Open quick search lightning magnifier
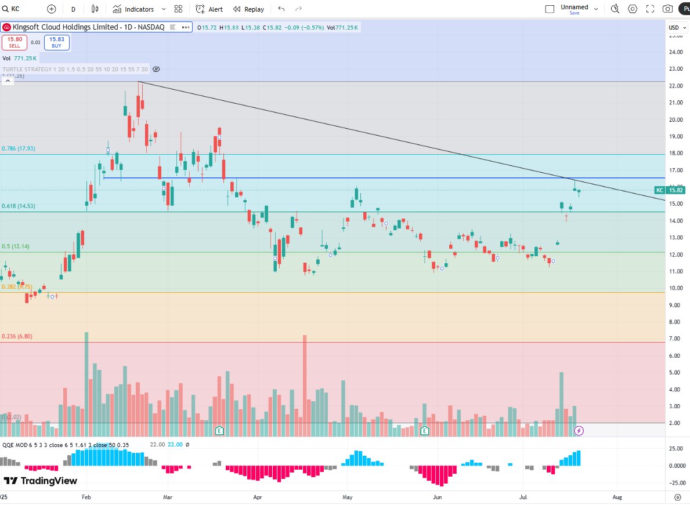The image size is (690, 505). tap(615, 9)
